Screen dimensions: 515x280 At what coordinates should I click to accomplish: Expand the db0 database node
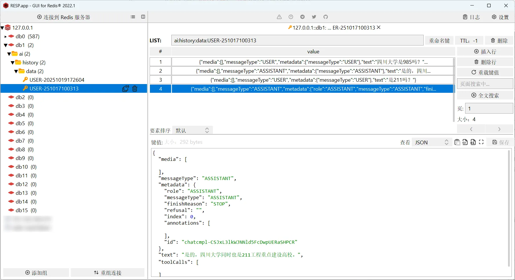pyautogui.click(x=6, y=37)
